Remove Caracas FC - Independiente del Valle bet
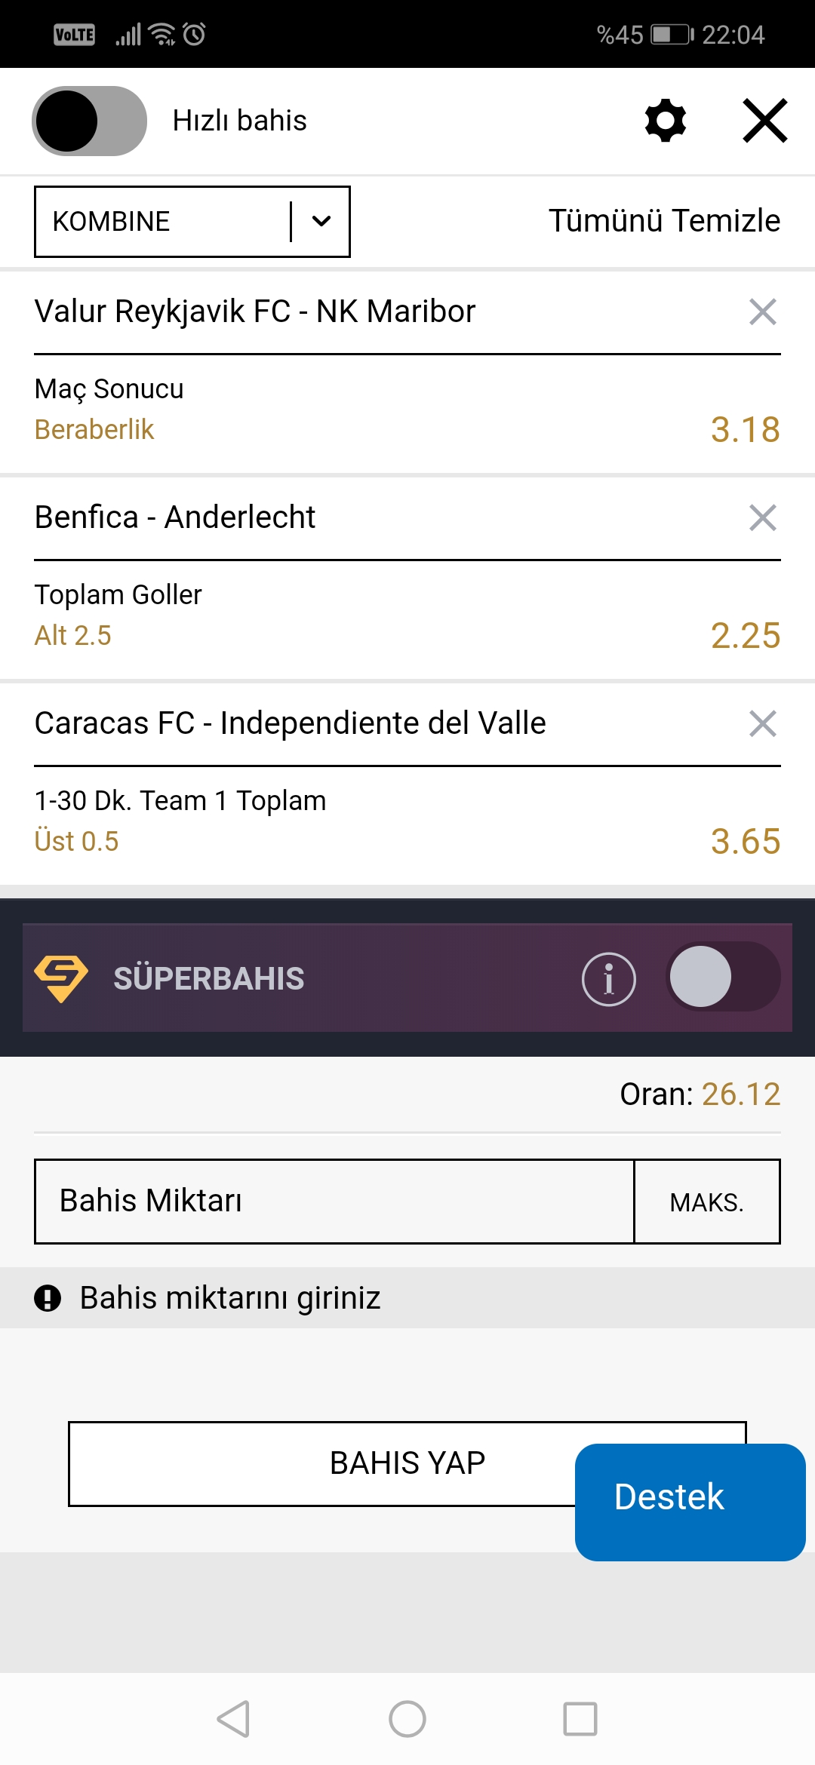The image size is (815, 1765). pyautogui.click(x=763, y=723)
